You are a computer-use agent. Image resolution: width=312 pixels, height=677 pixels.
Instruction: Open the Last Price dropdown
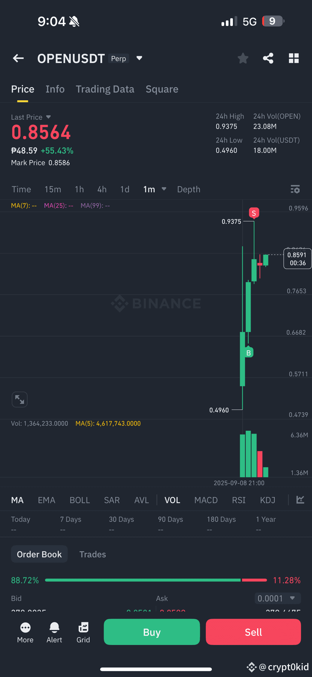(x=48, y=117)
